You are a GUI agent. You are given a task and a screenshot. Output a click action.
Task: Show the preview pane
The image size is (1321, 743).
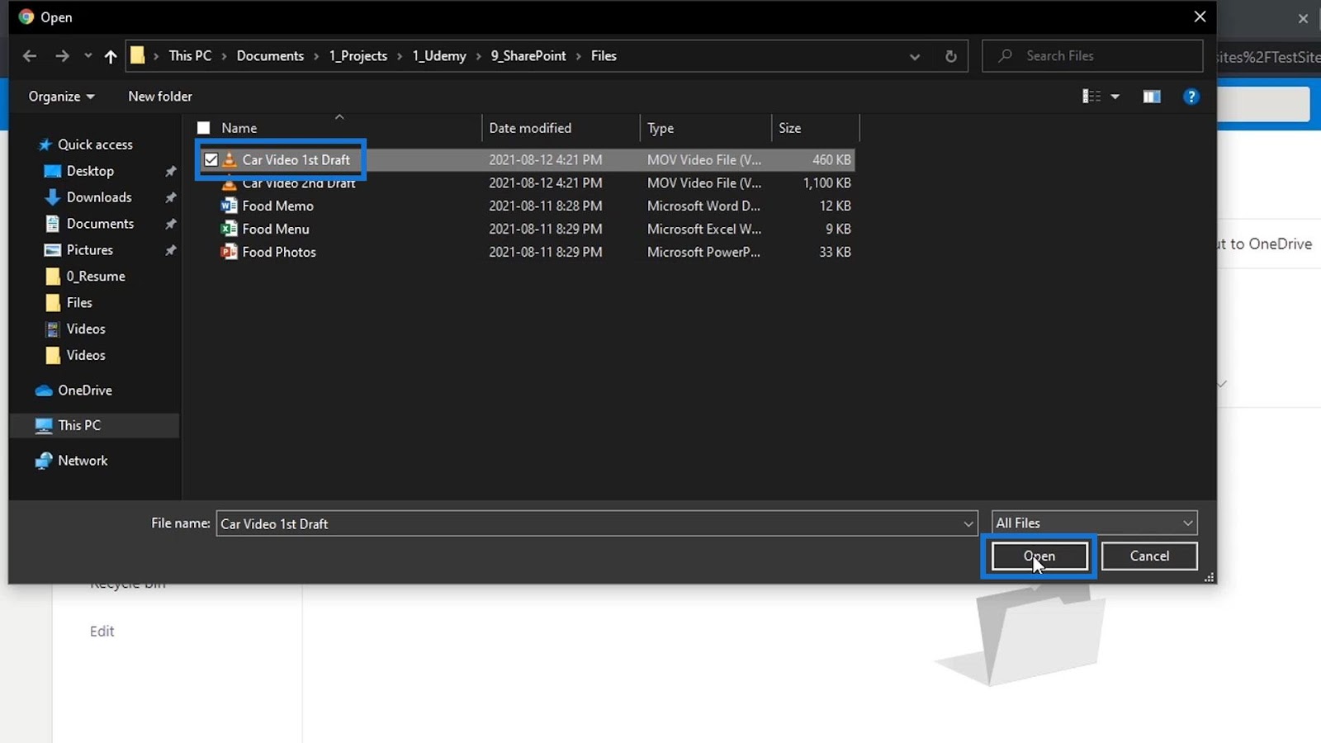pos(1152,97)
